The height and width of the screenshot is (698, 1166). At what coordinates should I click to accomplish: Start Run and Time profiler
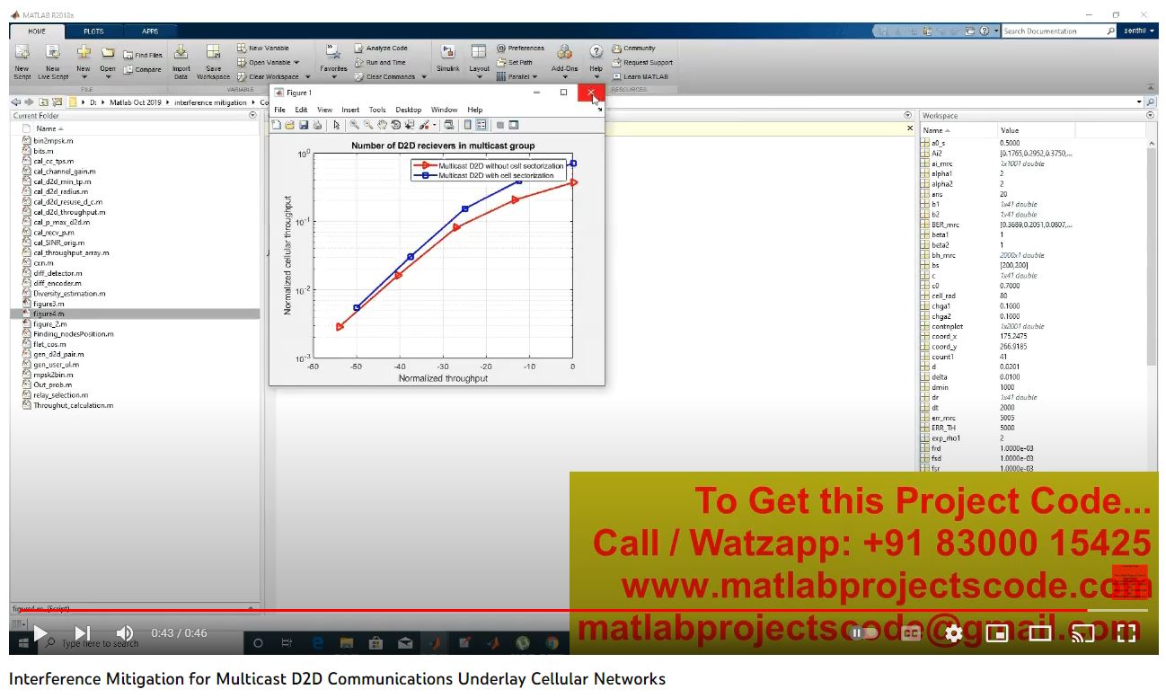click(380, 63)
